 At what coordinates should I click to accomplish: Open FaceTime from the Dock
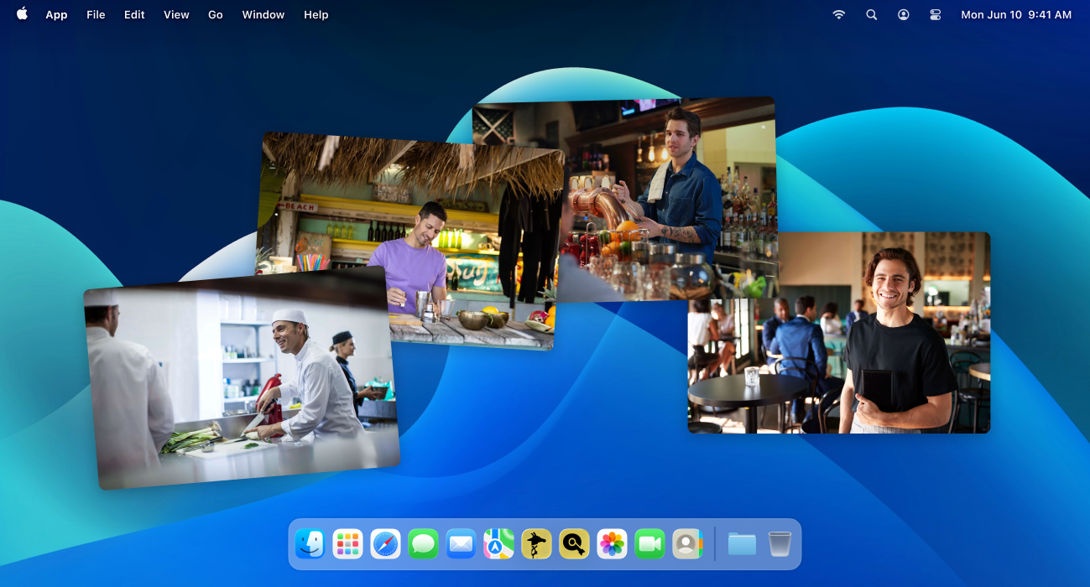pos(649,544)
